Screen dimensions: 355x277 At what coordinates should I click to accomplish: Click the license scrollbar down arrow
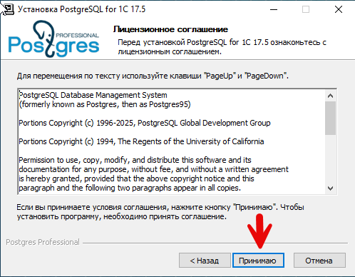coord(330,188)
